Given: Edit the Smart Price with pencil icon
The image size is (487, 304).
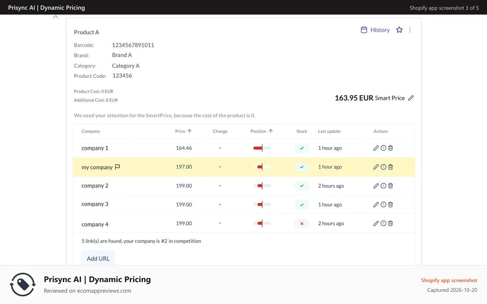Looking at the screenshot, I should pyautogui.click(x=411, y=98).
